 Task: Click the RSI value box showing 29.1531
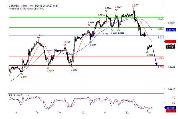[x=171, y=108]
